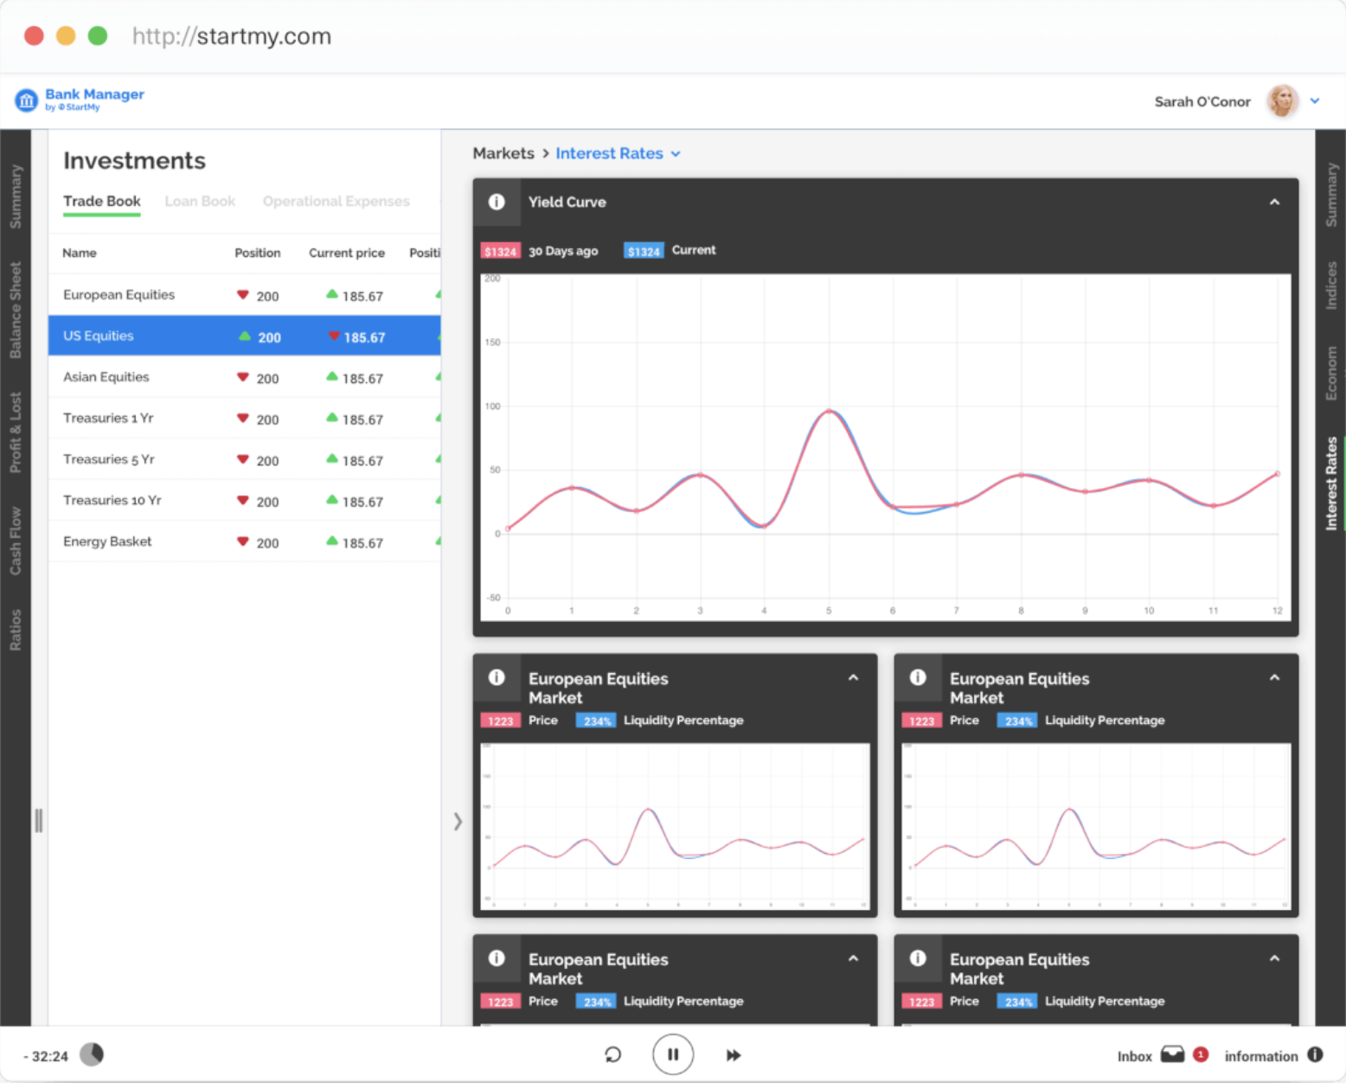Open the Econom right sidebar tab
Viewport: 1346px width, 1083px height.
[x=1331, y=373]
